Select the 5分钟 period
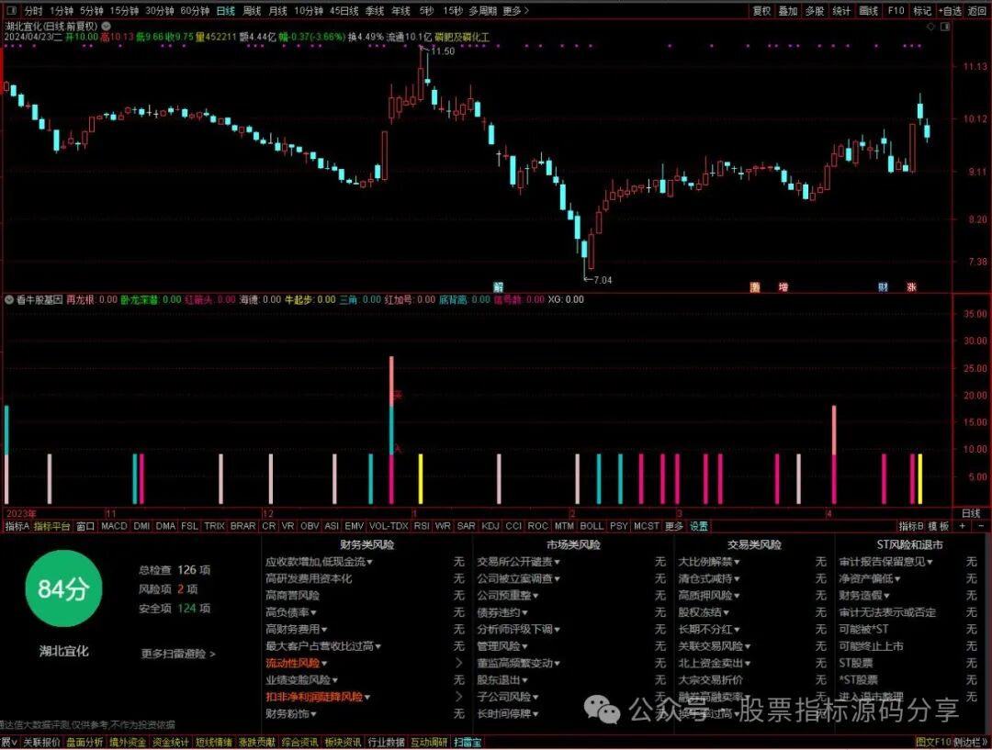Screen dimensions: 992x750 point(92,11)
